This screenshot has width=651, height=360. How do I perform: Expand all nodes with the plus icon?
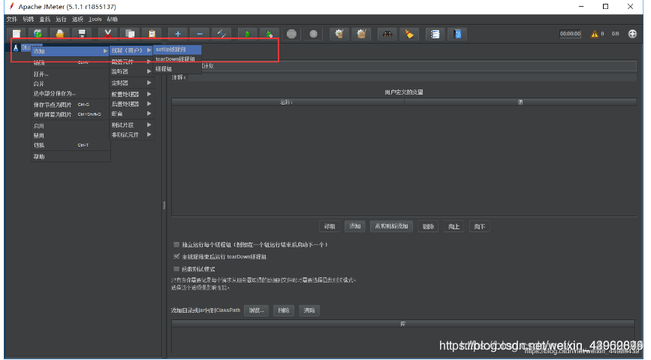tap(178, 34)
